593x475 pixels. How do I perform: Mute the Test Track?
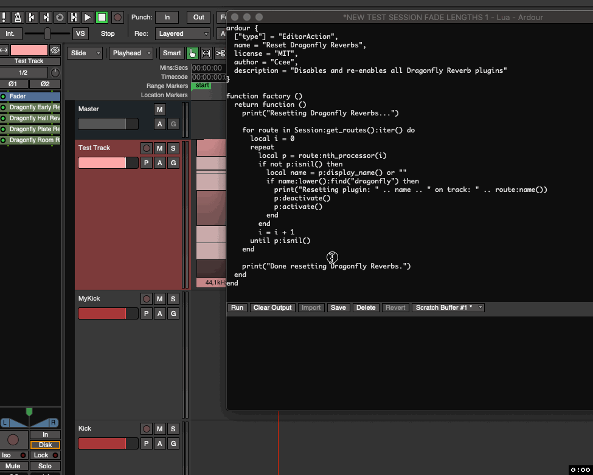point(159,148)
